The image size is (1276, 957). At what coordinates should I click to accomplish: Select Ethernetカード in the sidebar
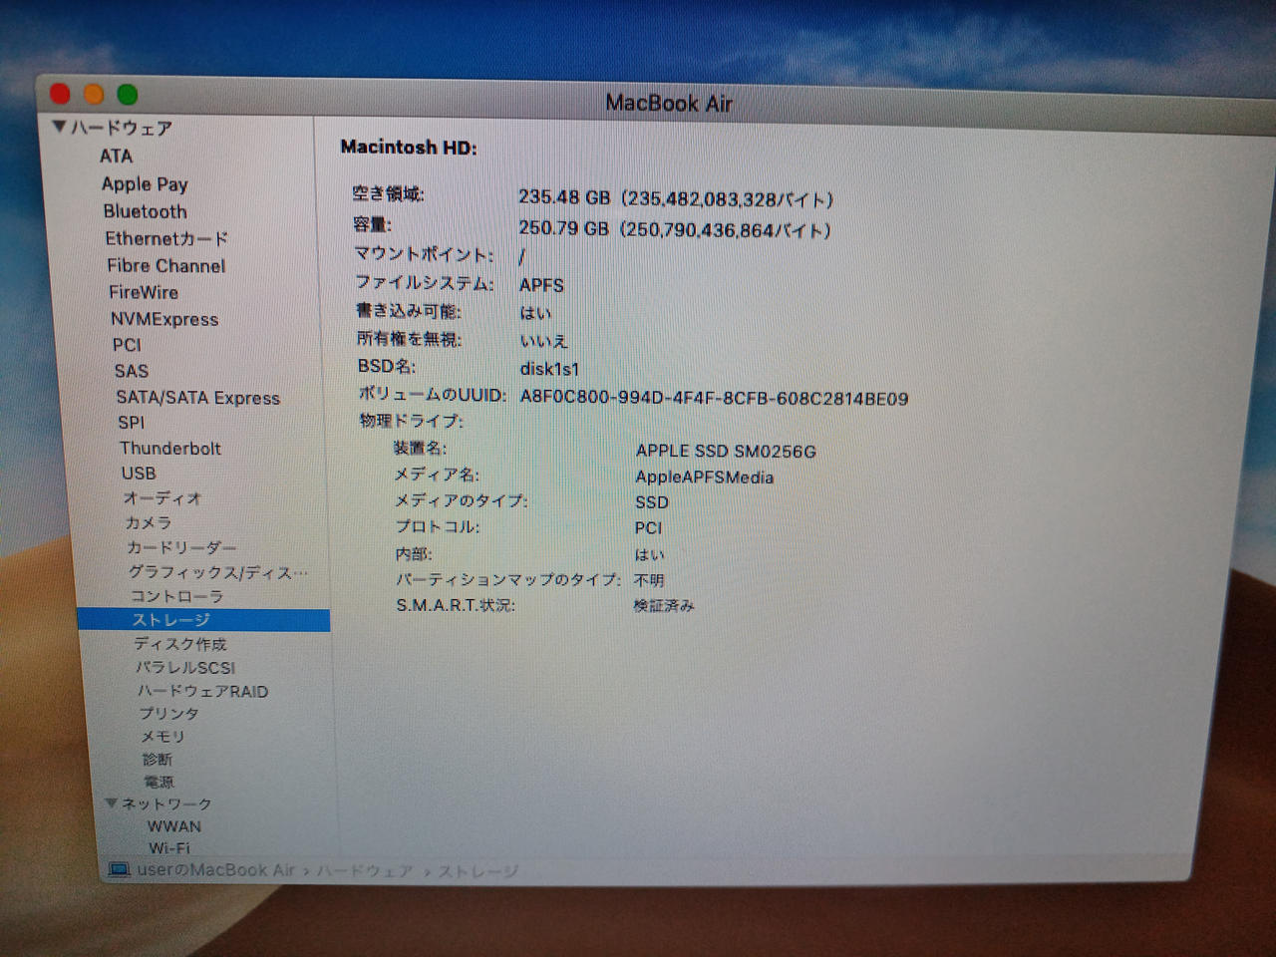[x=166, y=238]
